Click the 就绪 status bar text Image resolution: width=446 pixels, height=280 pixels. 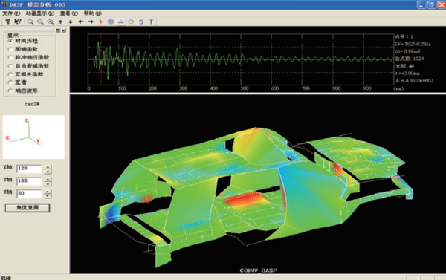pyautogui.click(x=6, y=278)
